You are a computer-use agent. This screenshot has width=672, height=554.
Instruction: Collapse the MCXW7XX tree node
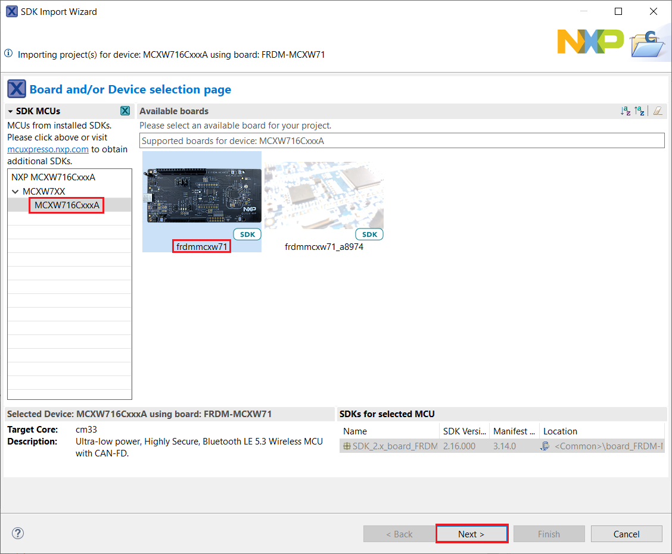15,192
